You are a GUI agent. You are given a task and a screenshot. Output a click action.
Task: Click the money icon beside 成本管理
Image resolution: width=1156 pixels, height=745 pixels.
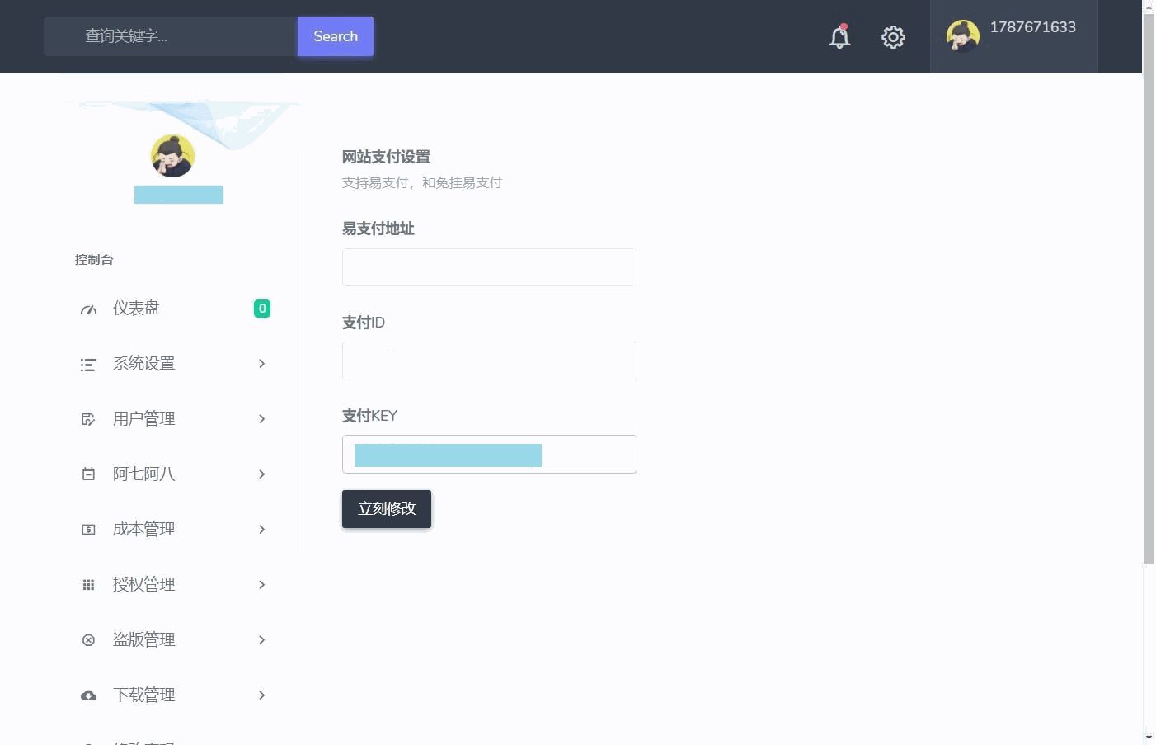point(88,530)
